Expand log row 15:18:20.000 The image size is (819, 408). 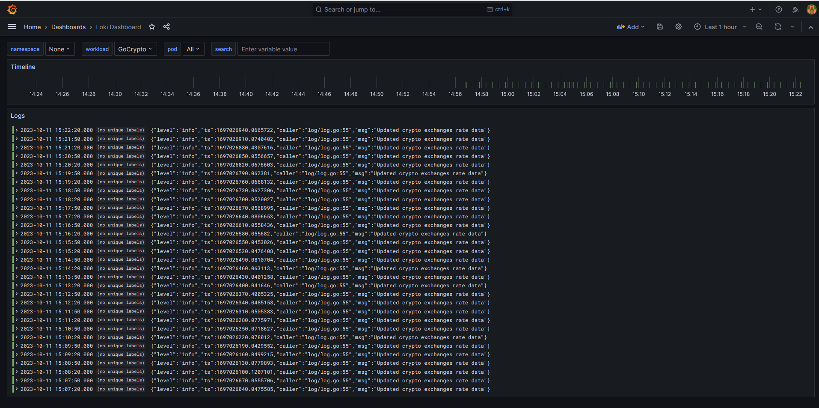point(17,199)
